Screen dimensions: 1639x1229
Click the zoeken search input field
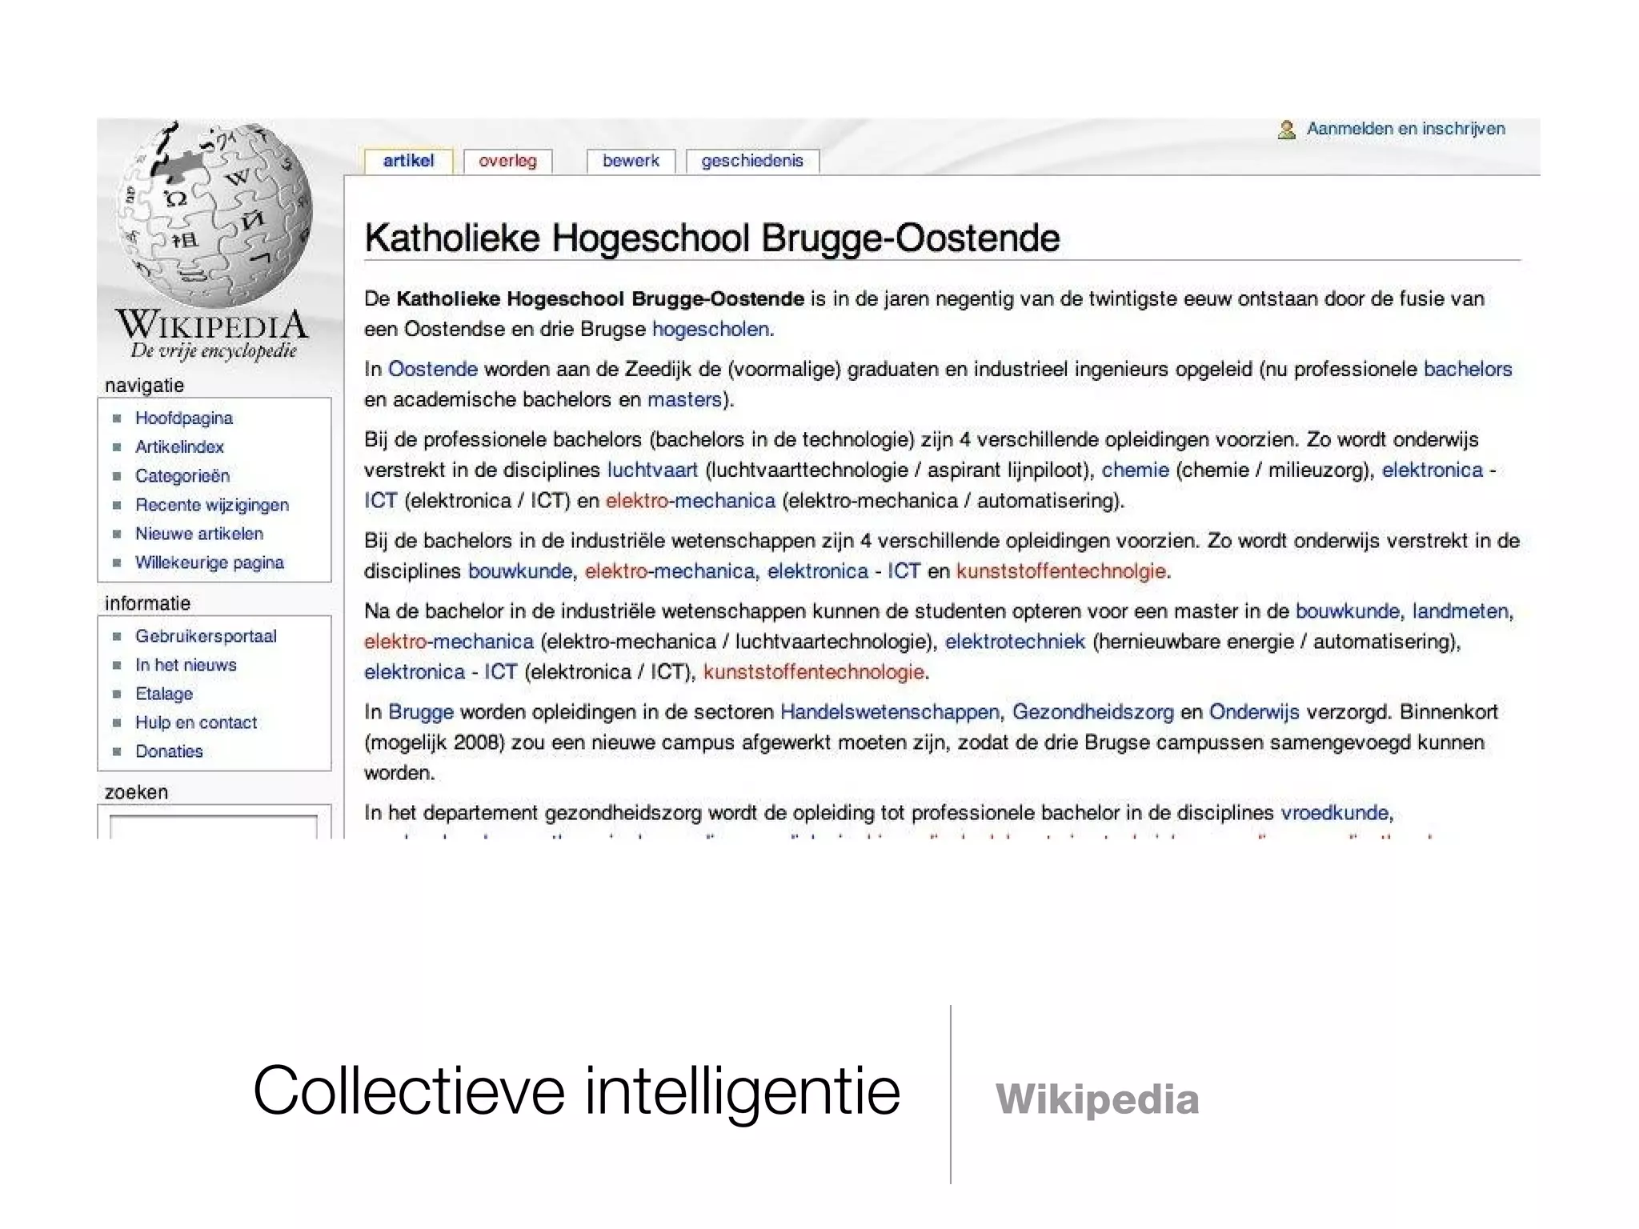(x=213, y=826)
